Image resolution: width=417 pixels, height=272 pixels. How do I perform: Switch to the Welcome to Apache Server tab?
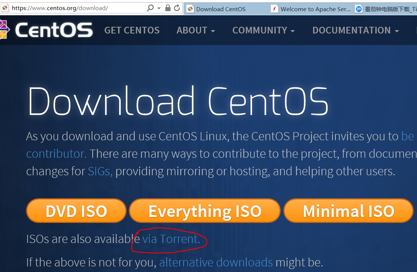click(x=311, y=9)
